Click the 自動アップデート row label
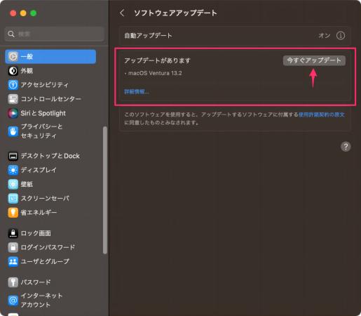This screenshot has height=316, width=361. tap(148, 36)
